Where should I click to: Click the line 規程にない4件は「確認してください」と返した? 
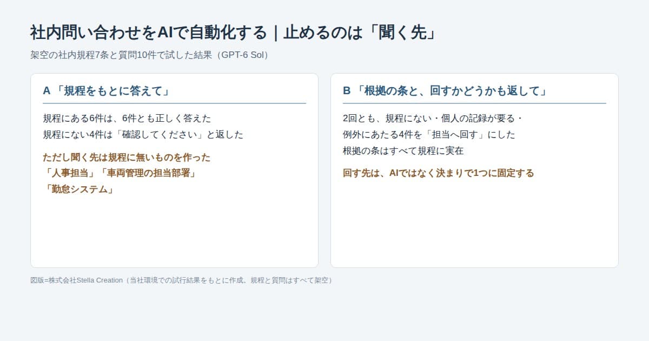(143, 134)
